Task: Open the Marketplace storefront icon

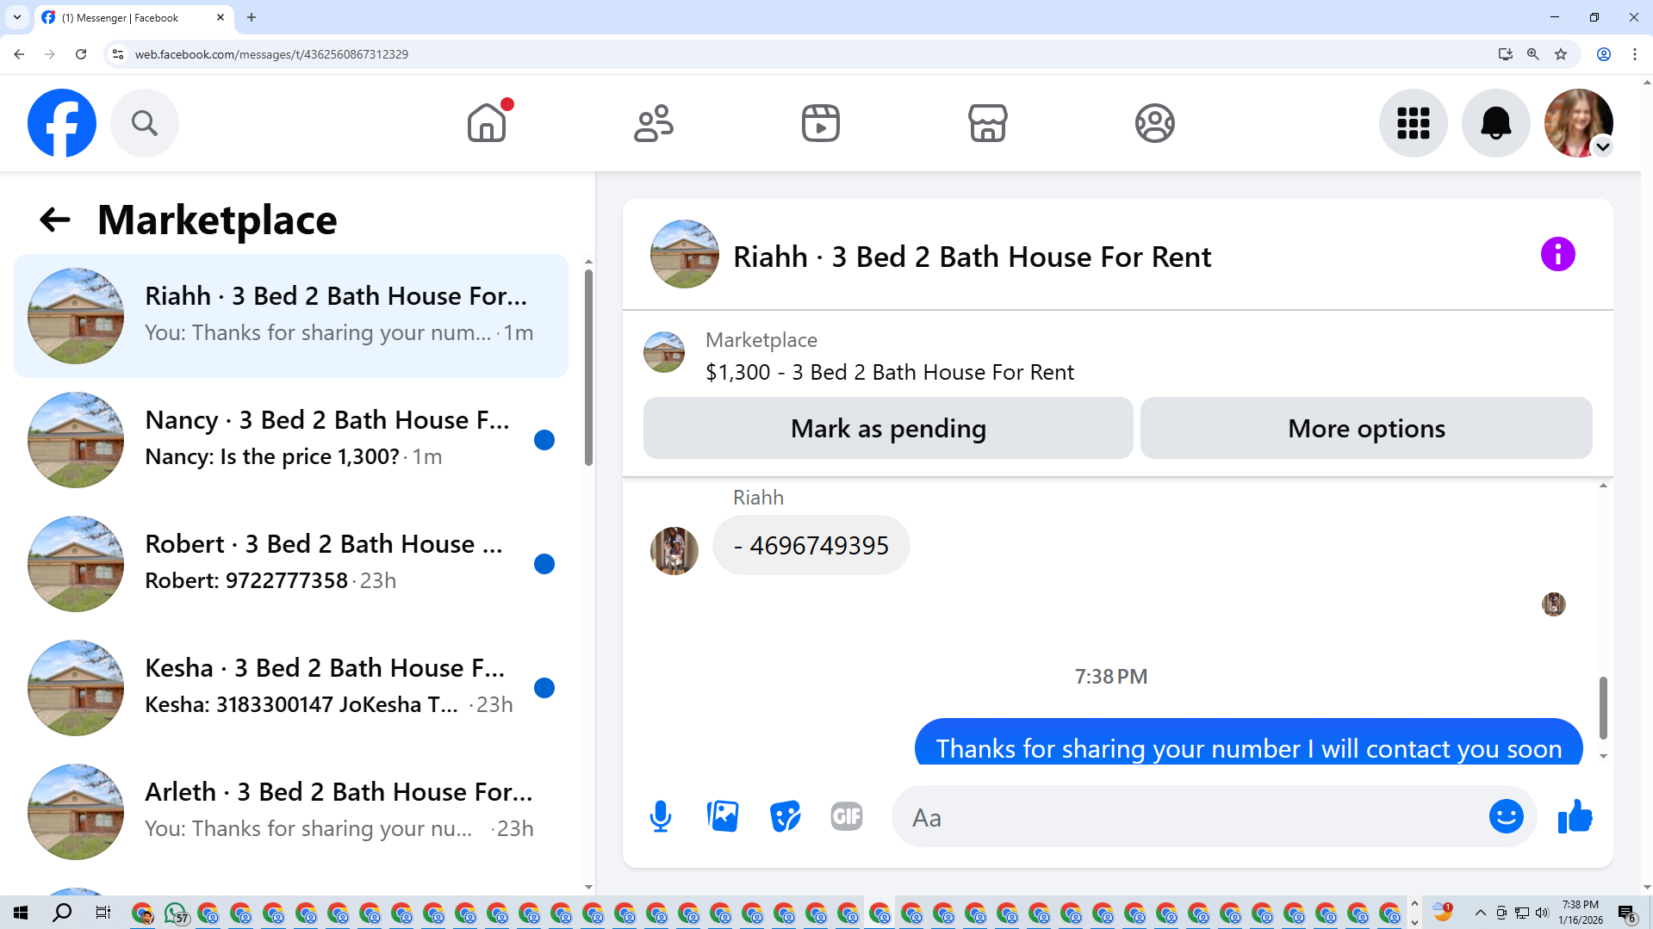Action: tap(988, 123)
